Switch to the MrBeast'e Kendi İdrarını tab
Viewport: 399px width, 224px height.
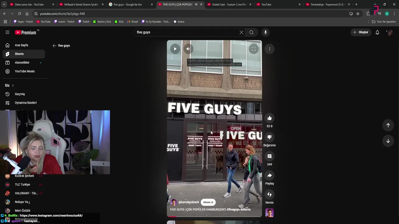click(81, 5)
